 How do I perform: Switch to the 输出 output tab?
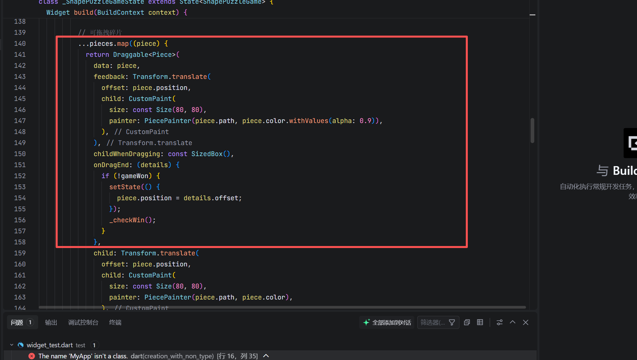tap(51, 322)
